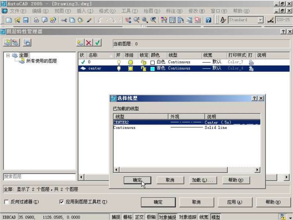The width and height of the screenshot is (293, 220).
Task: Click the Open file toolbar icon
Action: pos(17,20)
